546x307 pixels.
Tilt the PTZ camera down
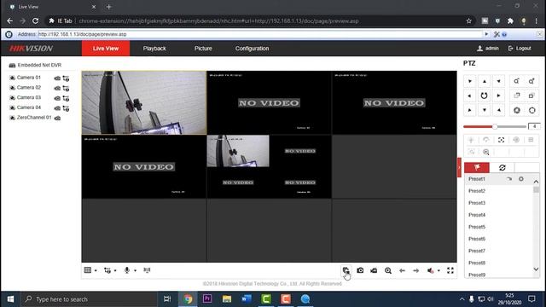point(485,110)
